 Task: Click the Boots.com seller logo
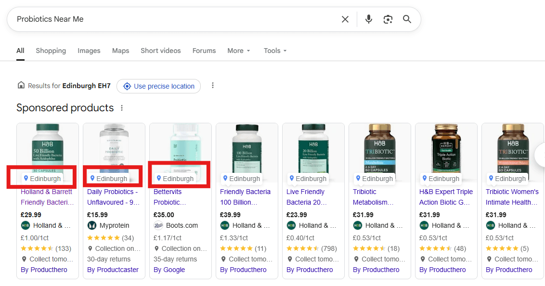158,225
